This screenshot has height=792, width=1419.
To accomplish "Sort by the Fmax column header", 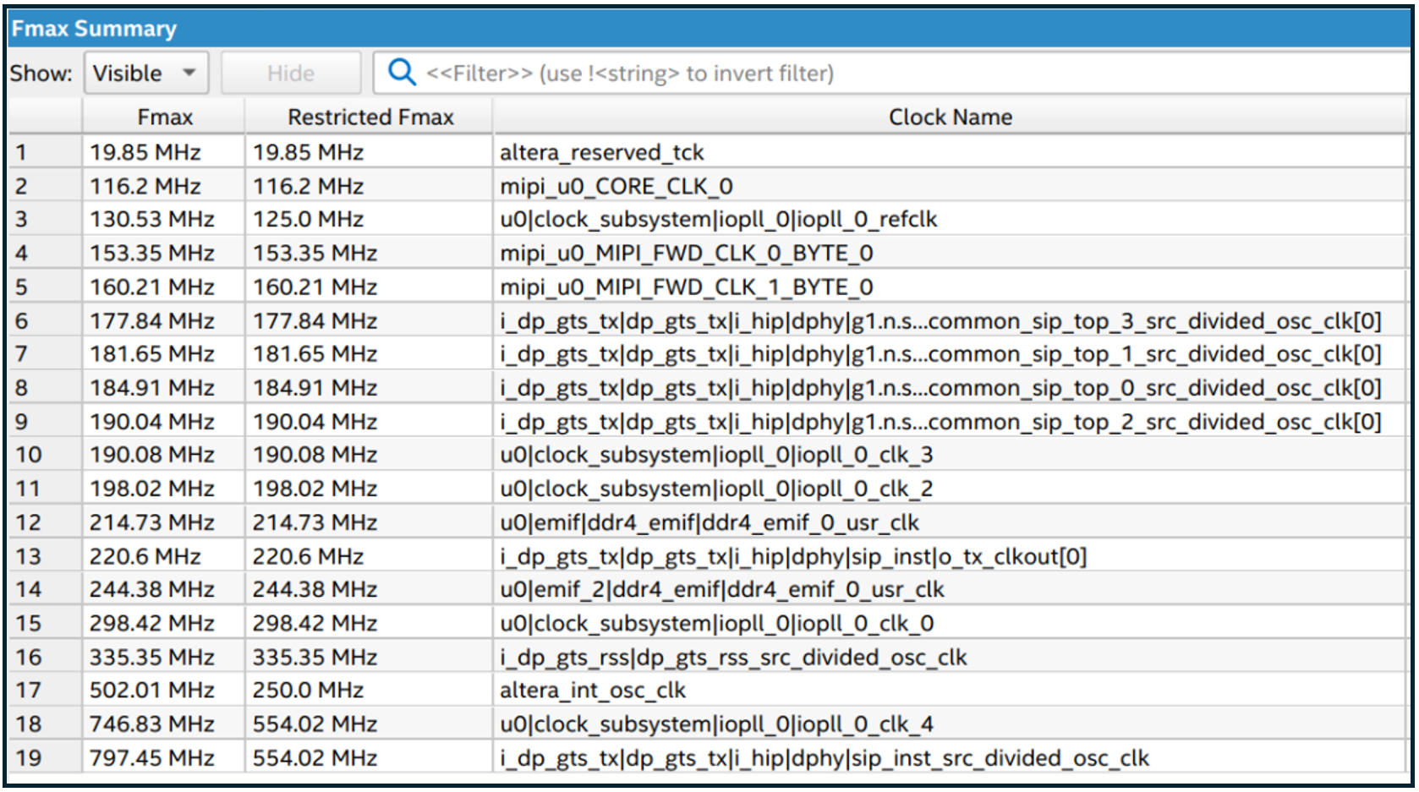I will (164, 117).
